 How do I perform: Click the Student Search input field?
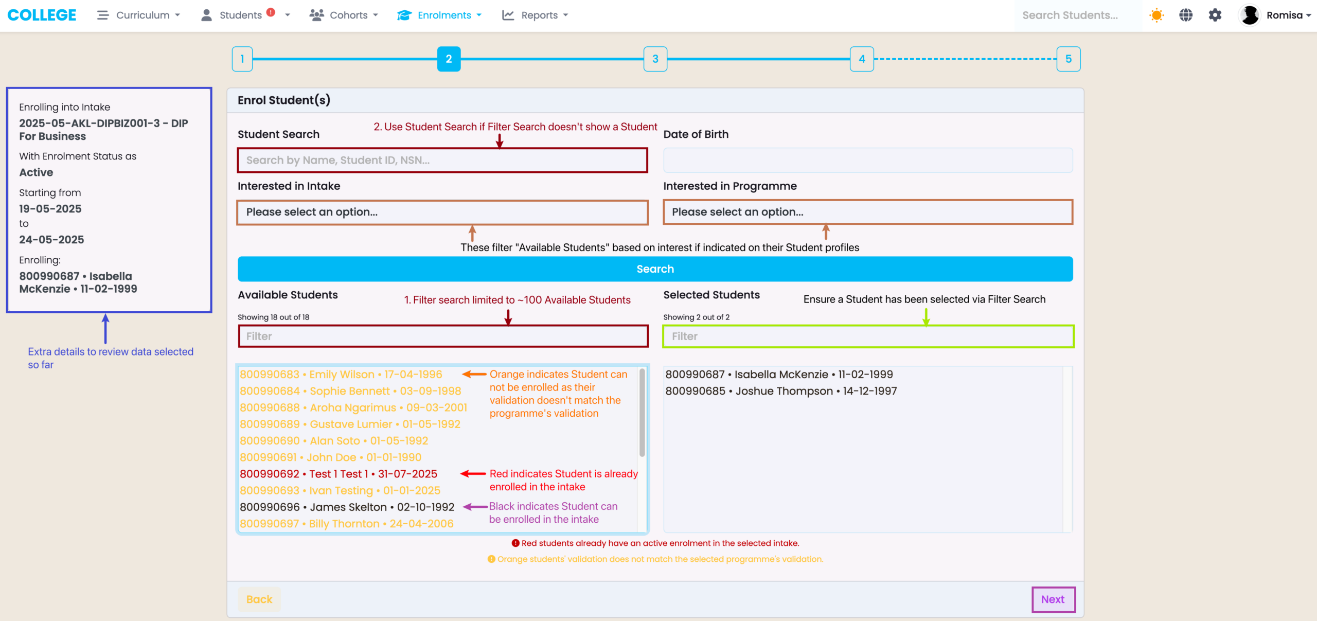coord(442,160)
